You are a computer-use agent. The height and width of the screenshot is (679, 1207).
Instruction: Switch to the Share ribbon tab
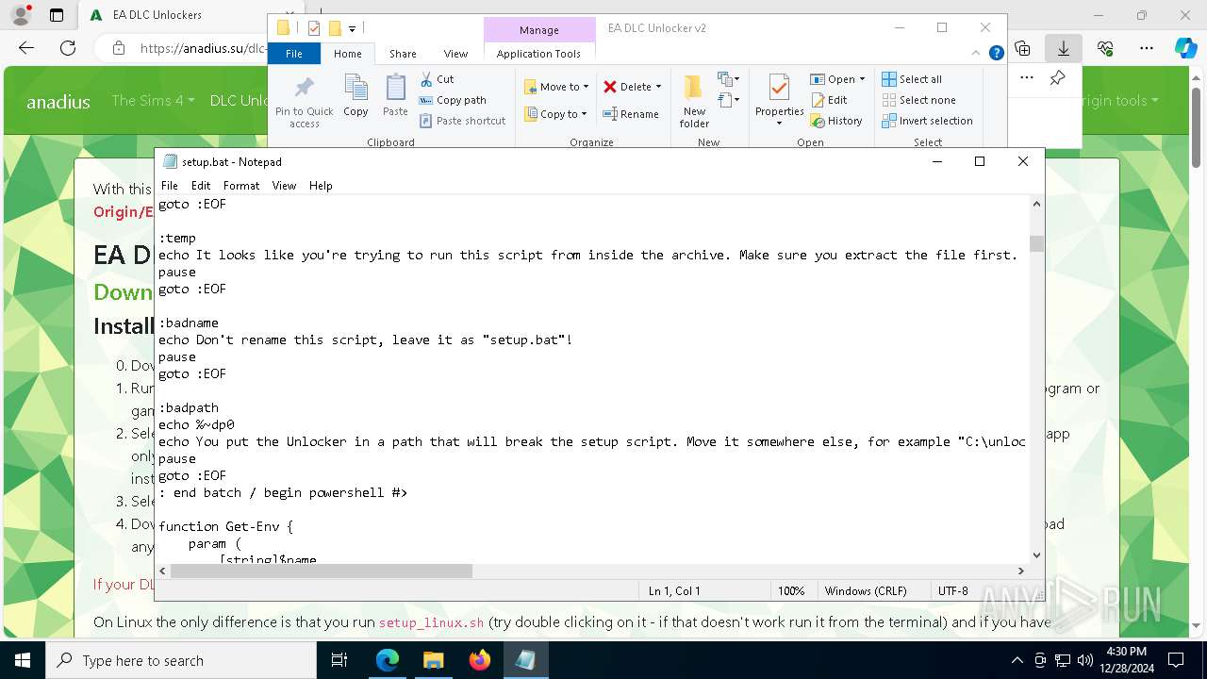403,54
